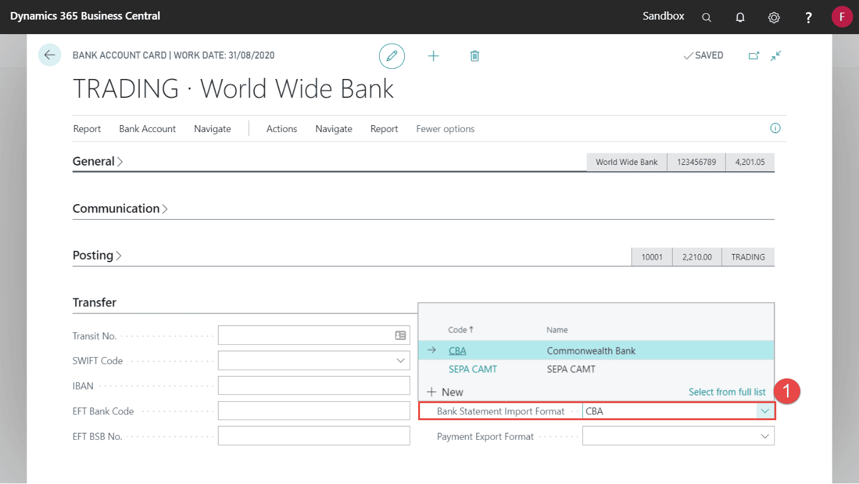Click New in the lookup list
This screenshot has width=859, height=484.
(x=445, y=392)
